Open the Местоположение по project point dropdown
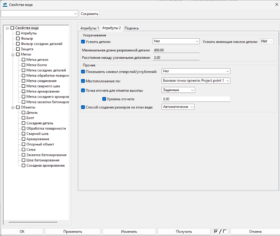Screen dimensions: 280x236 coord(196,81)
